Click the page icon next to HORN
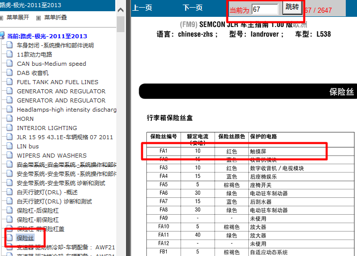357x256 pixels. [10, 119]
